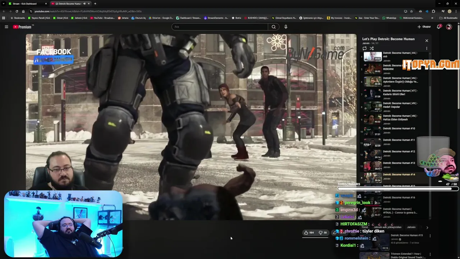460x259 pixels.
Task: Open options for suggested Detroit: Become Human #15
Action: (430, 236)
